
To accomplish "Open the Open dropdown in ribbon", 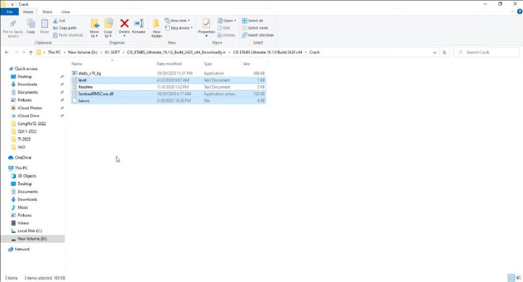I will coord(227,21).
